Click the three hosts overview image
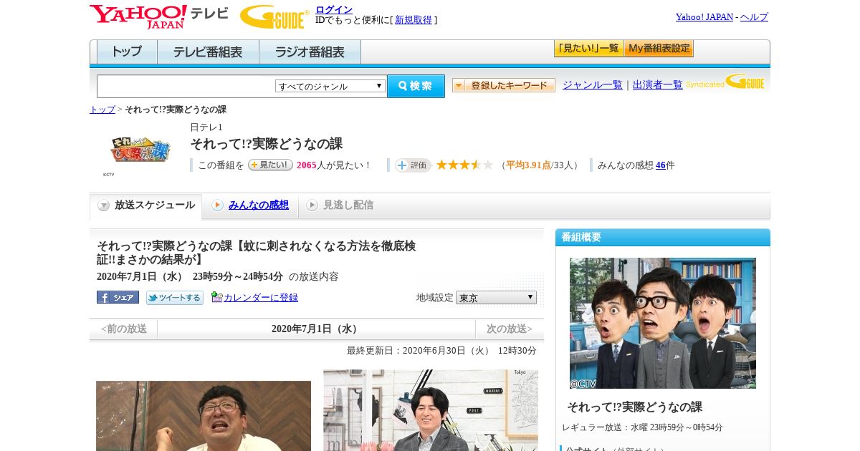Viewport: 860px width, 451px height. tap(663, 323)
